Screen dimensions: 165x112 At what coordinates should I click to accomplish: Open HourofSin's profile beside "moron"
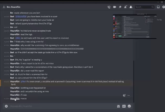point(15,98)
